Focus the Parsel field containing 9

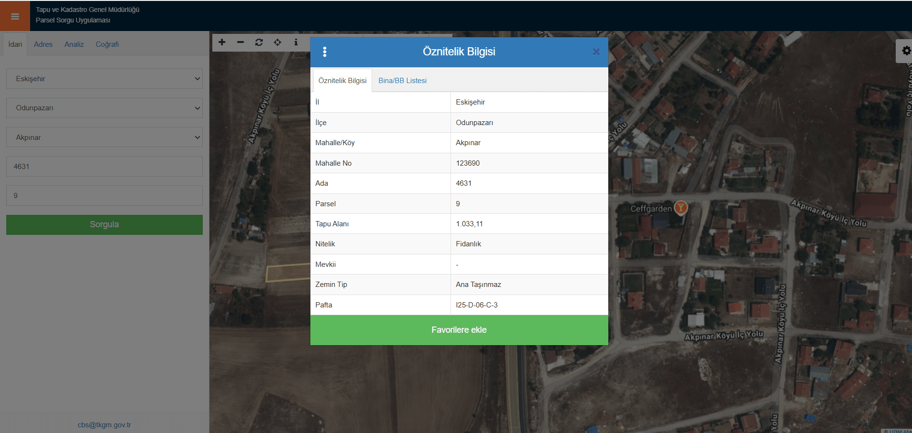click(x=104, y=196)
